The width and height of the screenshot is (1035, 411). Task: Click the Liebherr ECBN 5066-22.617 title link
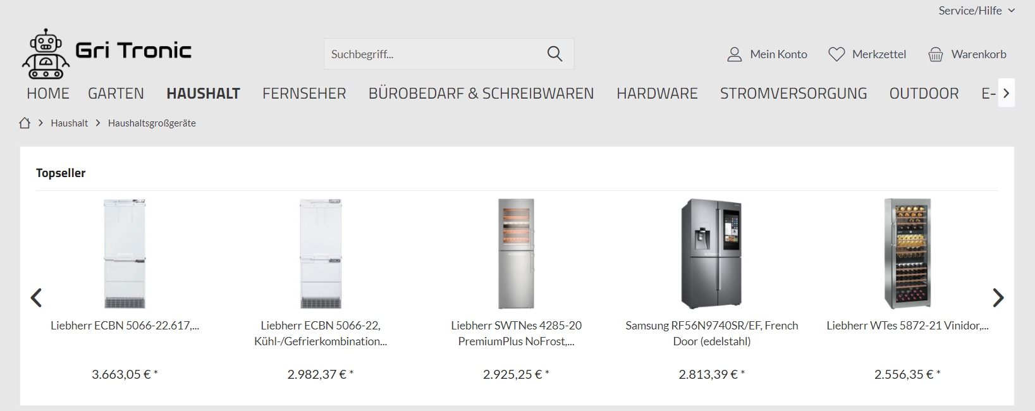click(x=125, y=326)
